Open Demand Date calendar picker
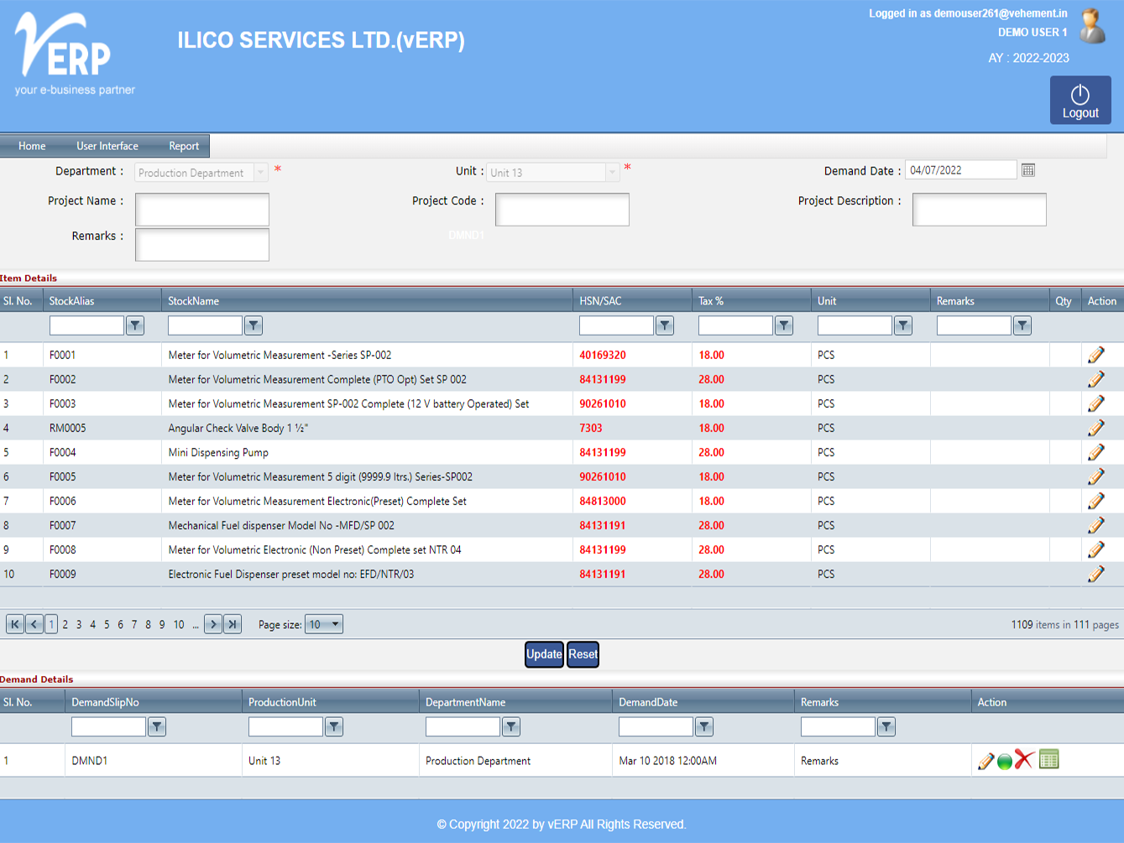 pyautogui.click(x=1028, y=170)
